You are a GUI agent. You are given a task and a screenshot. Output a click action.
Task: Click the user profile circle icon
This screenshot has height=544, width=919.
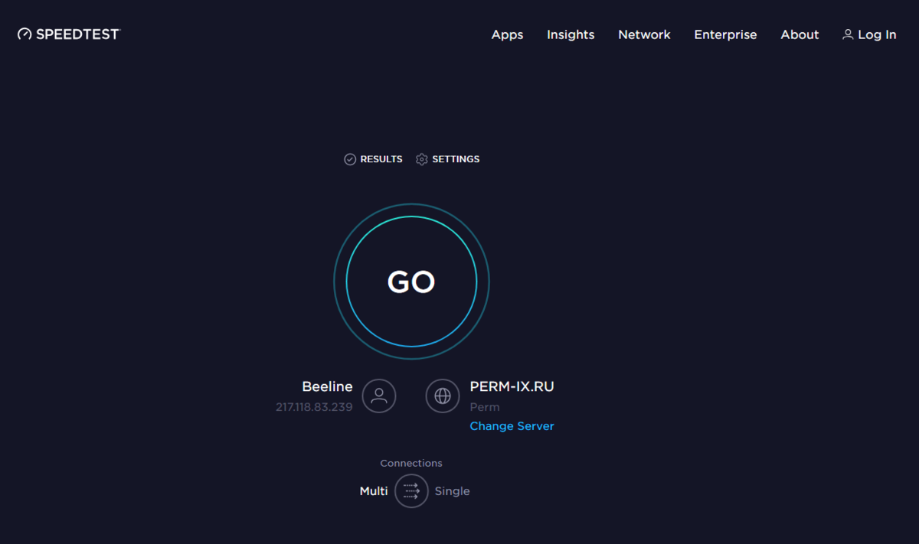(x=378, y=396)
